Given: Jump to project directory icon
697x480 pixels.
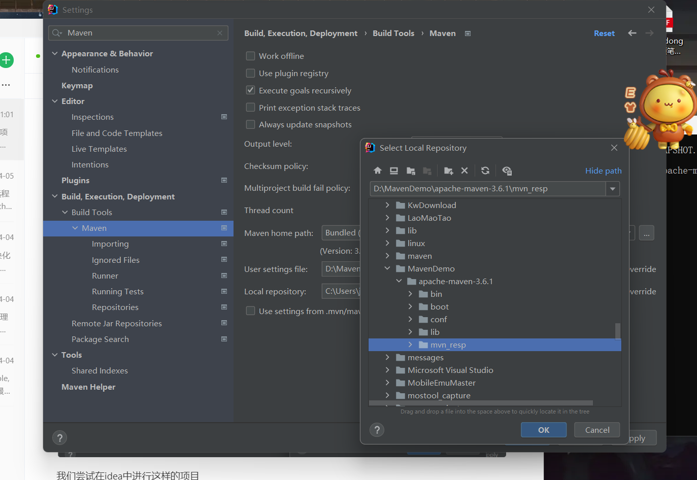Looking at the screenshot, I should (411, 170).
